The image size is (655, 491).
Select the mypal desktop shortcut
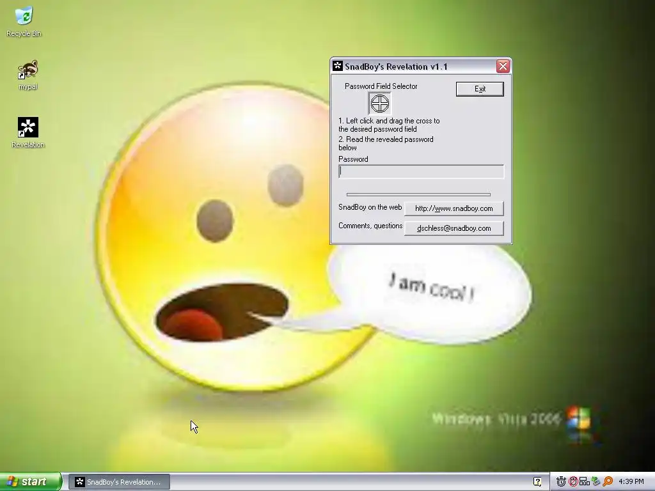pos(28,75)
